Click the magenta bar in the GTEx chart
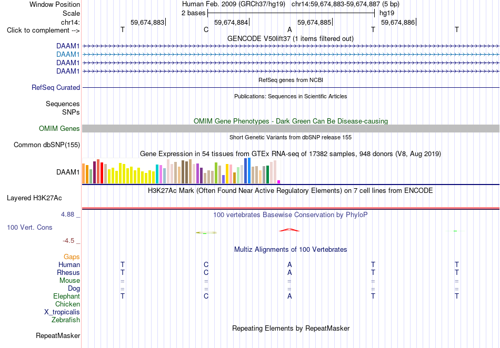The width and height of the screenshot is (500, 348). coord(279,182)
